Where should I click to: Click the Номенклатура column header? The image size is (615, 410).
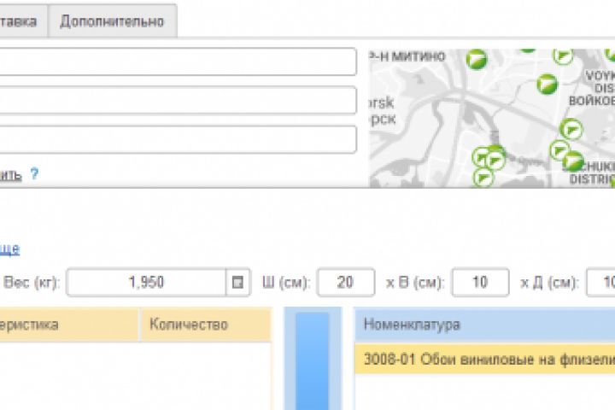(x=485, y=325)
